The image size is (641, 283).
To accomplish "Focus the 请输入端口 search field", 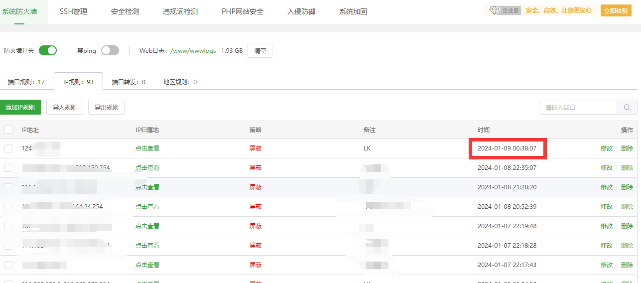I will [578, 107].
